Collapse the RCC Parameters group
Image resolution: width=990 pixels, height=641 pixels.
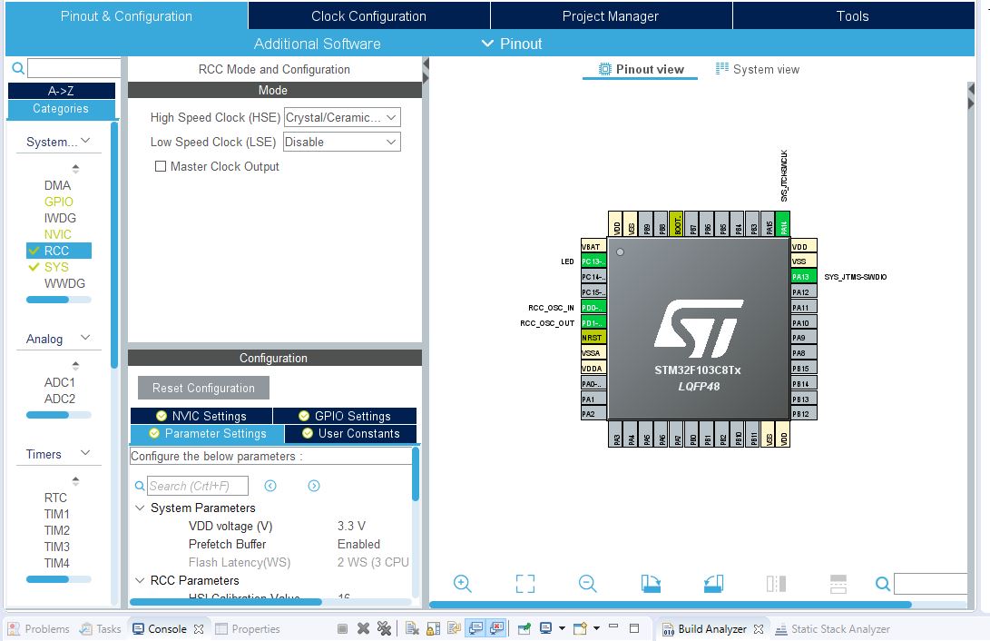click(x=140, y=580)
